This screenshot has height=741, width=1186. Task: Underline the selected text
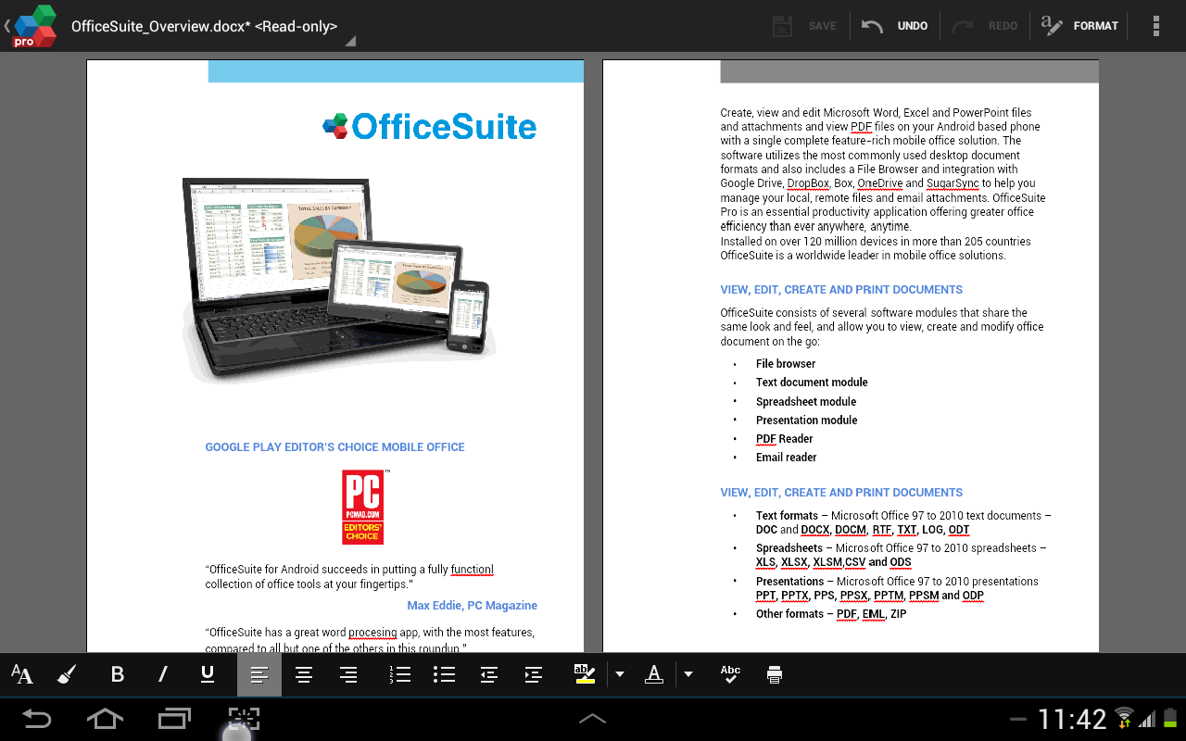208,674
